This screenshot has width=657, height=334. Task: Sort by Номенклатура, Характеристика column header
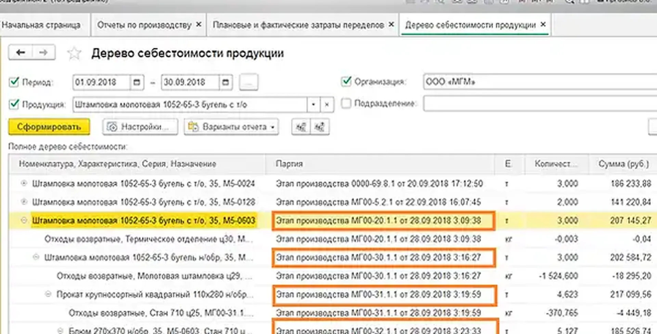click(x=137, y=164)
